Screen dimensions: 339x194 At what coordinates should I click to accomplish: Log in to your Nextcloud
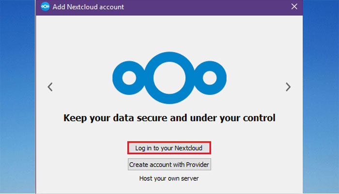point(169,148)
